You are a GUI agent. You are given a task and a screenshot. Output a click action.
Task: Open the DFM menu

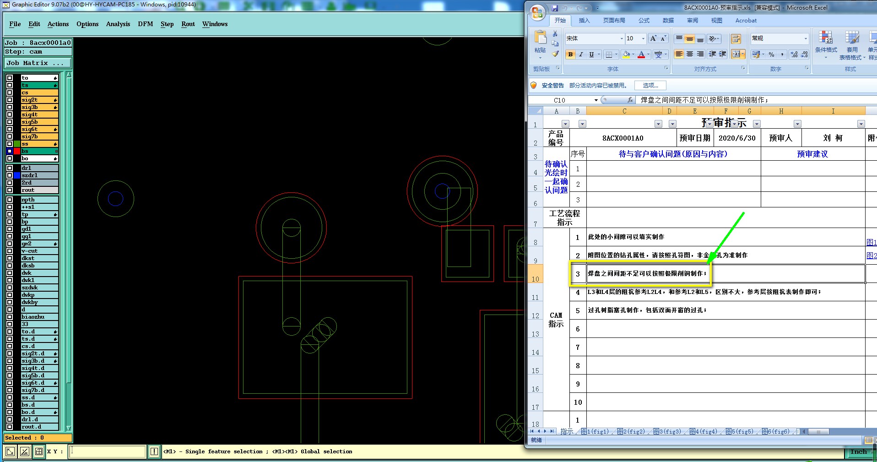tap(146, 24)
